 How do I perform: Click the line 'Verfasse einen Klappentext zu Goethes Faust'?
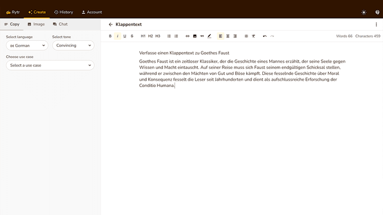pos(184,53)
